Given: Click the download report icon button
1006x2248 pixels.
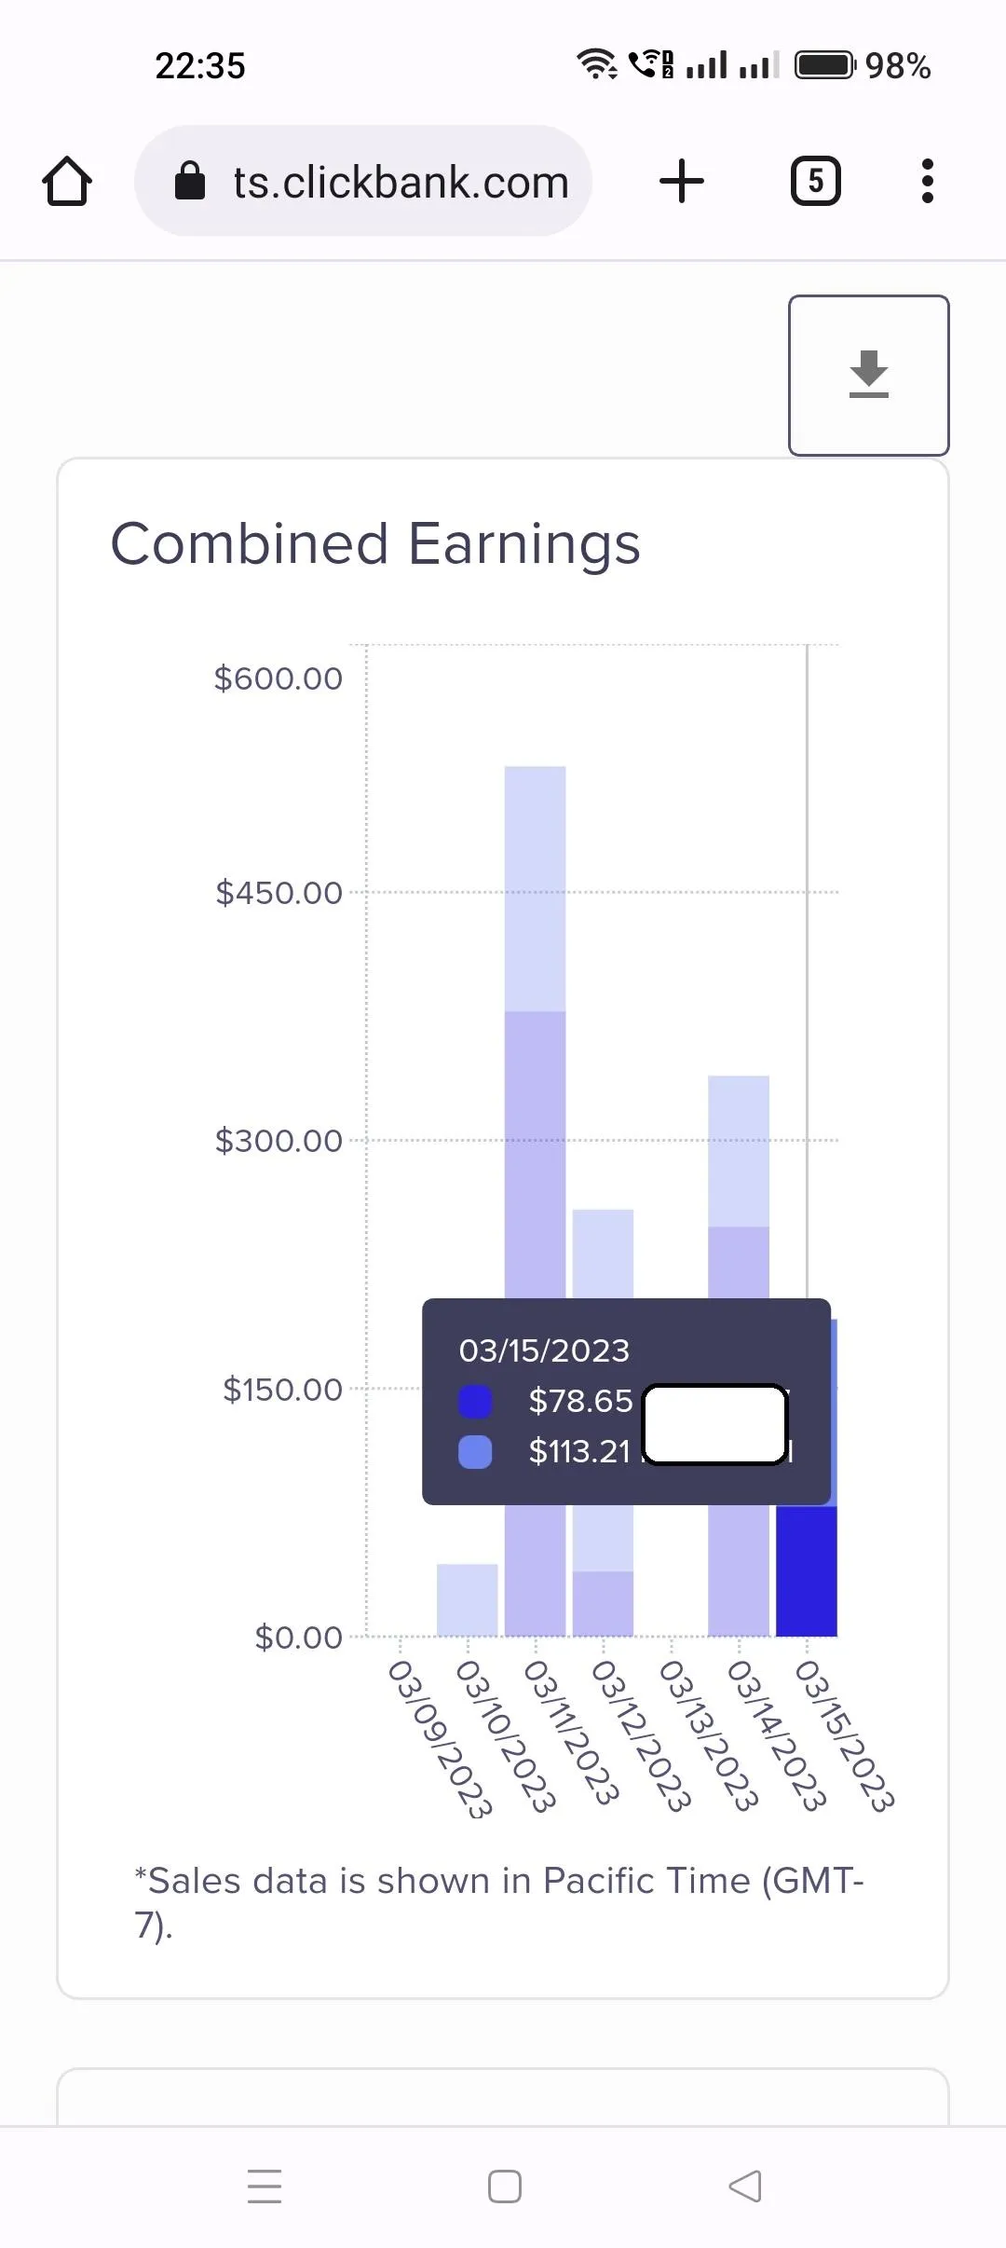Looking at the screenshot, I should pyautogui.click(x=869, y=376).
